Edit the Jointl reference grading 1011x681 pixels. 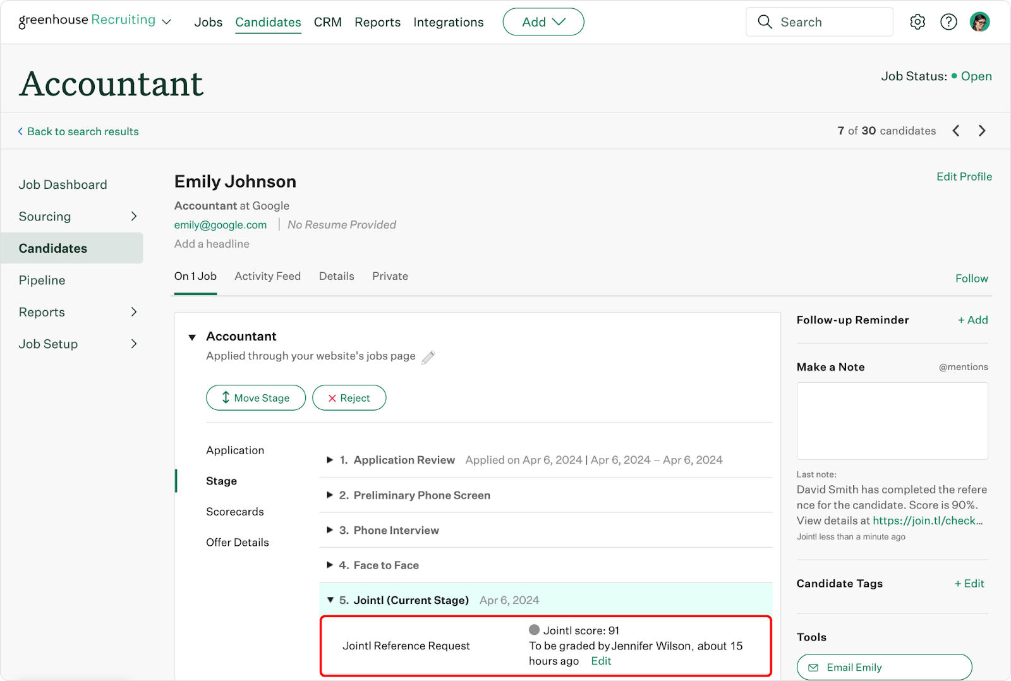click(x=601, y=661)
